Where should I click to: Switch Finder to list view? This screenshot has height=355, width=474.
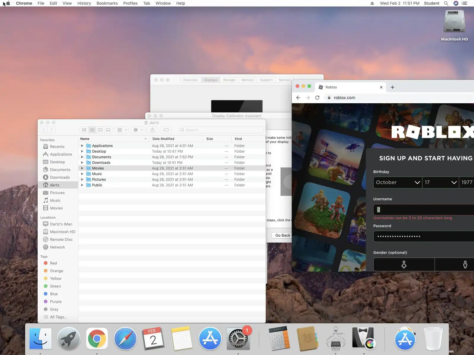(x=92, y=130)
